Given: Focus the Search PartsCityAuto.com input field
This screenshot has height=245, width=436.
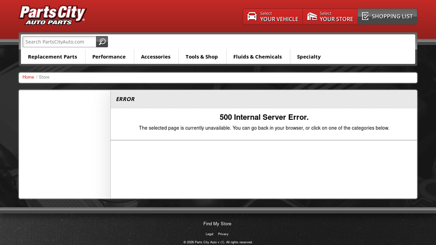Looking at the screenshot, I should click(x=59, y=41).
